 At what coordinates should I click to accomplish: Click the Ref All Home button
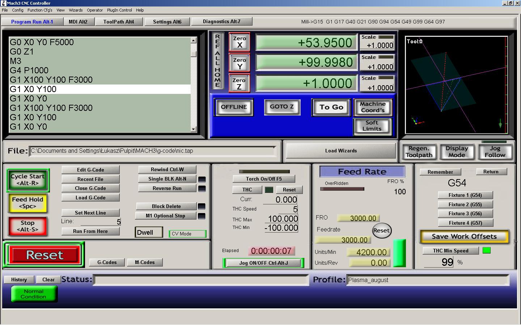(217, 60)
